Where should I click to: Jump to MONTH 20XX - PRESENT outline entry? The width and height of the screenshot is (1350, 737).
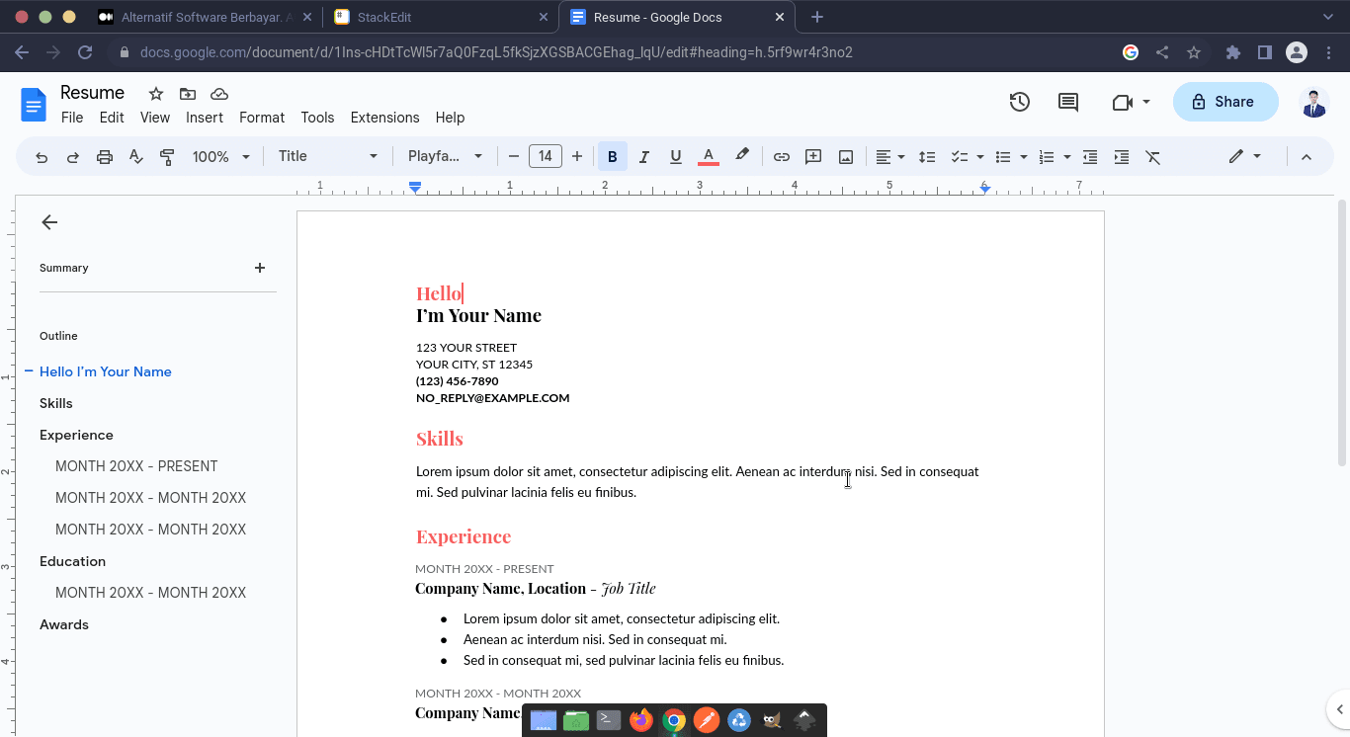point(136,466)
